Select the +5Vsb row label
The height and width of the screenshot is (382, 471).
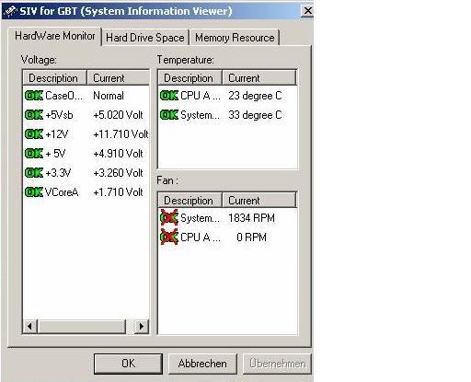(x=59, y=115)
